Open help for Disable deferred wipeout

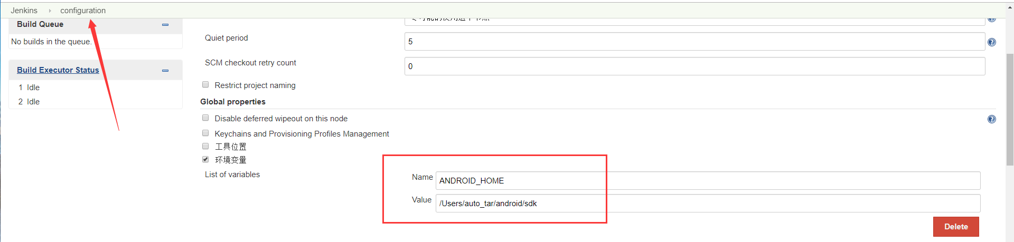point(992,119)
